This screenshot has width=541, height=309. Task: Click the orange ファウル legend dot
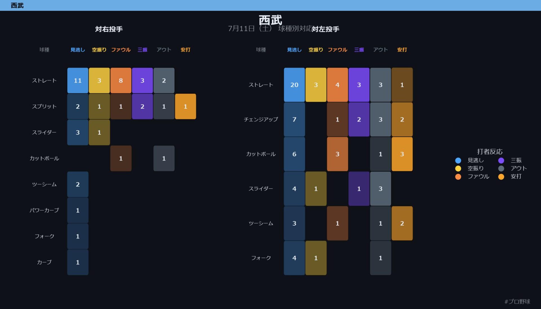tap(458, 177)
